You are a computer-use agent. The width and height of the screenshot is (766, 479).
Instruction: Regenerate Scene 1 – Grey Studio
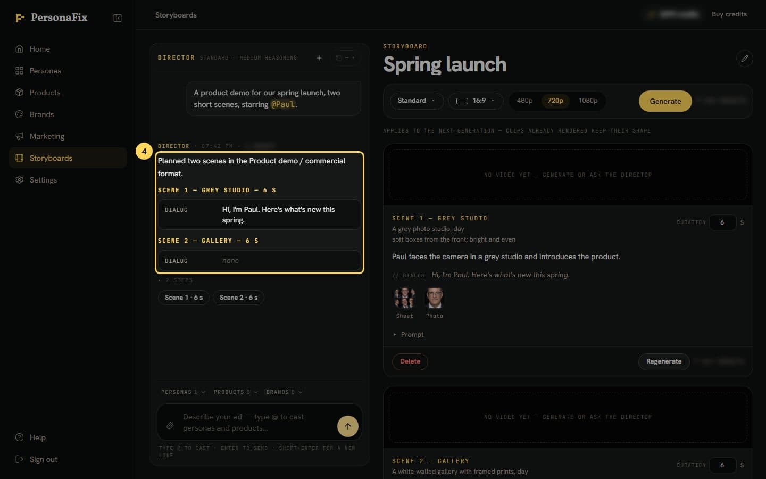(664, 361)
